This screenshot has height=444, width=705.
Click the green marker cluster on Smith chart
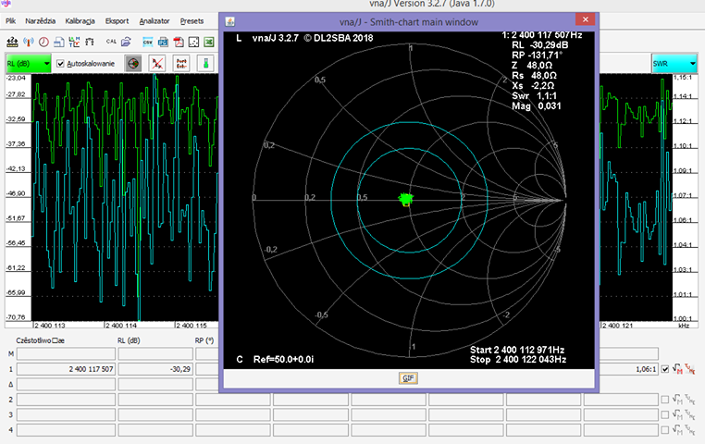406,199
